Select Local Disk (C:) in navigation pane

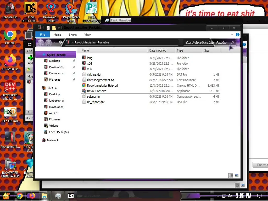coord(59,132)
